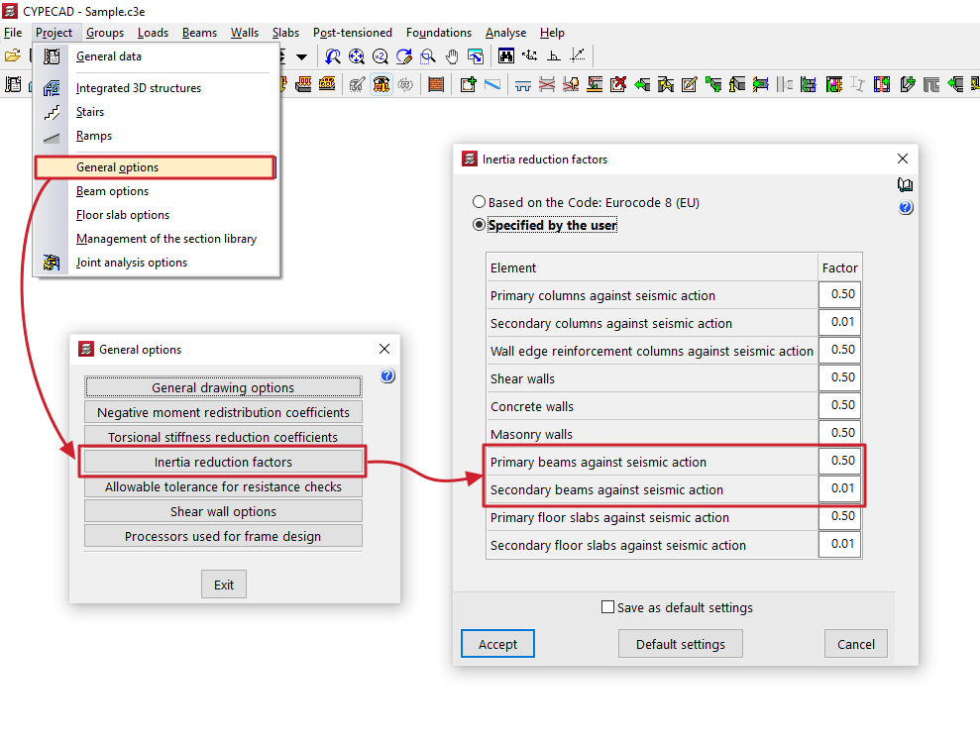
Task: Click help icon in Inertia reduction factors dialog
Action: [x=906, y=207]
